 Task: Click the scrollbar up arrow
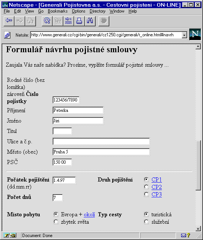click(198, 46)
